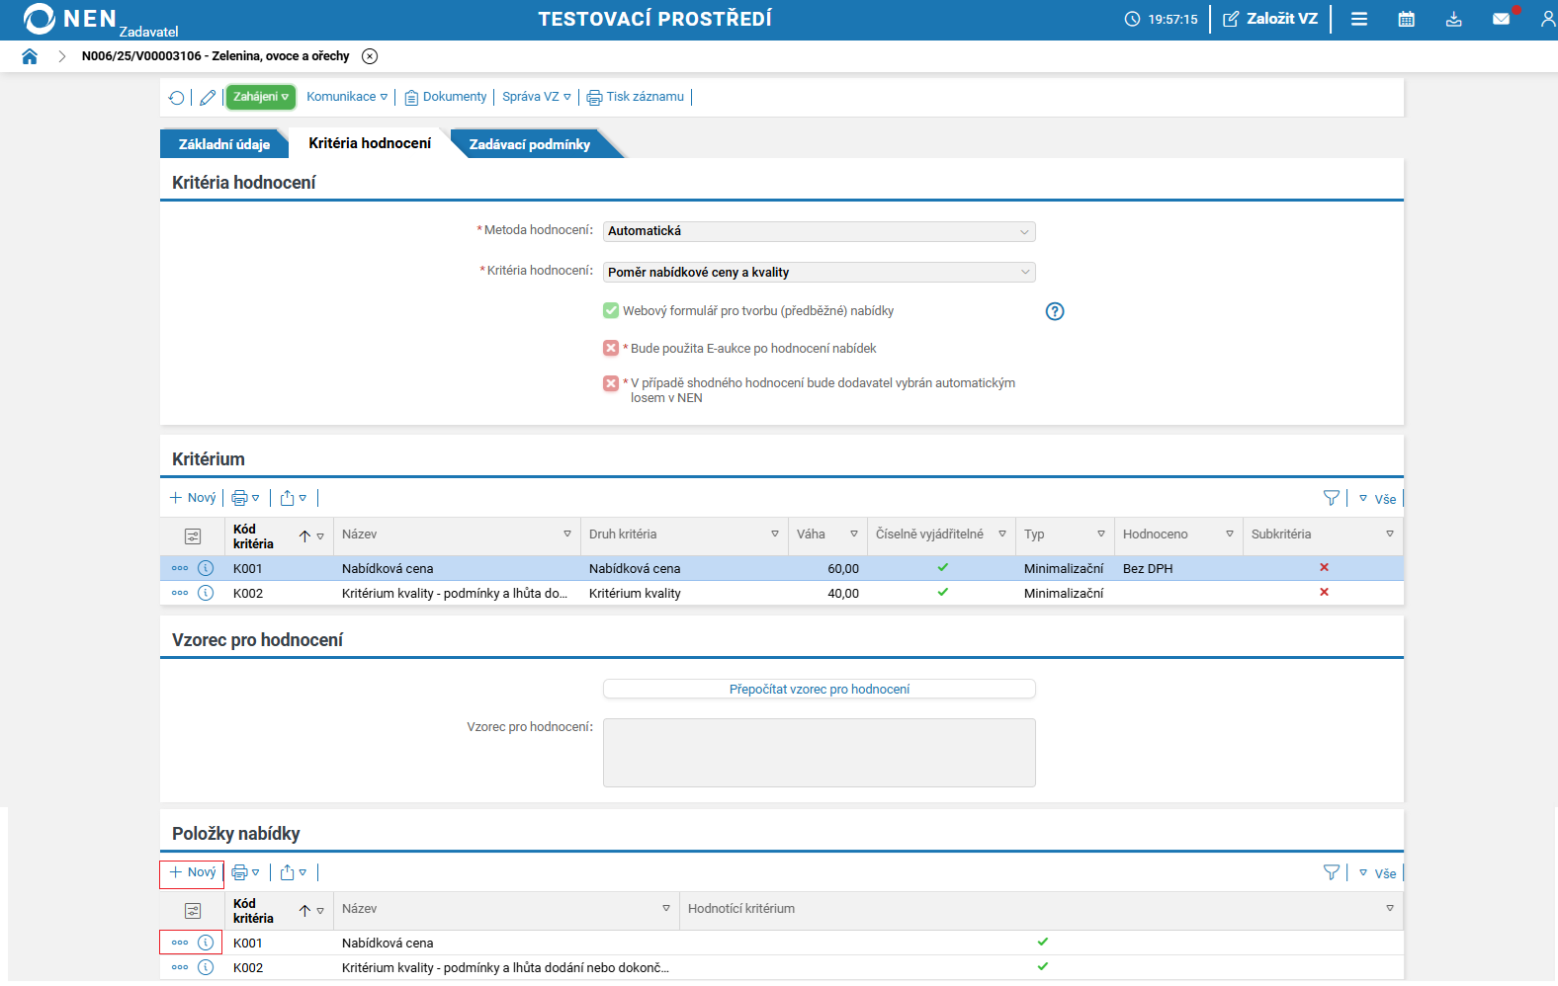Open Druh kritéria column filter
This screenshot has width=1558, height=986.
click(775, 534)
